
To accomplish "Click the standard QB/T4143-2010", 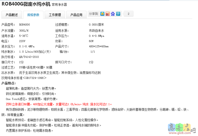I will 29,57.
